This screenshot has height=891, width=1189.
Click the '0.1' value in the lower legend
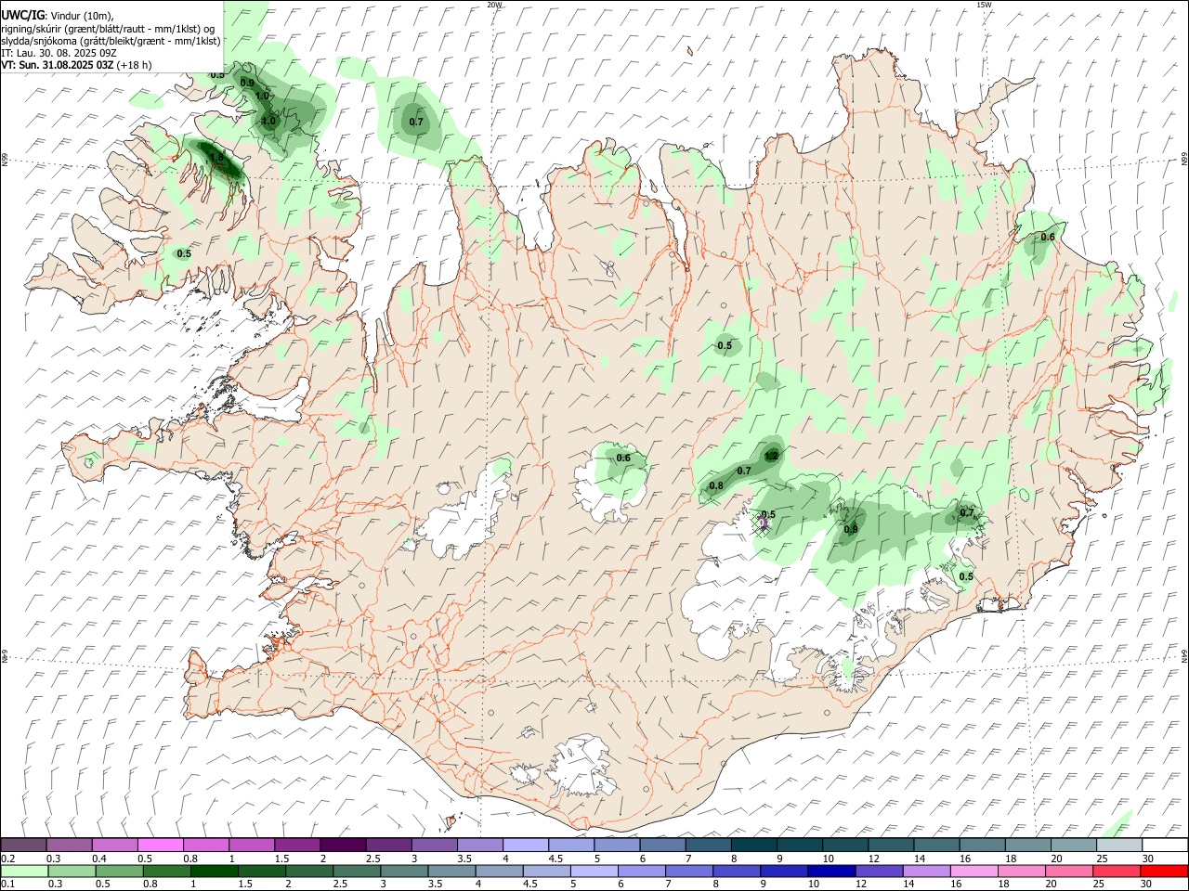pos(8,885)
